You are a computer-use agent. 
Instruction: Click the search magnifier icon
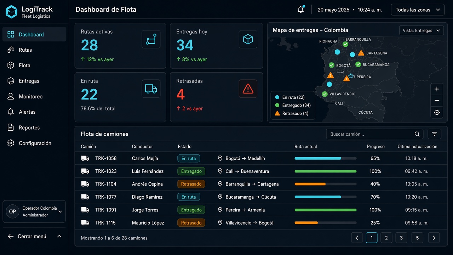coord(417,134)
